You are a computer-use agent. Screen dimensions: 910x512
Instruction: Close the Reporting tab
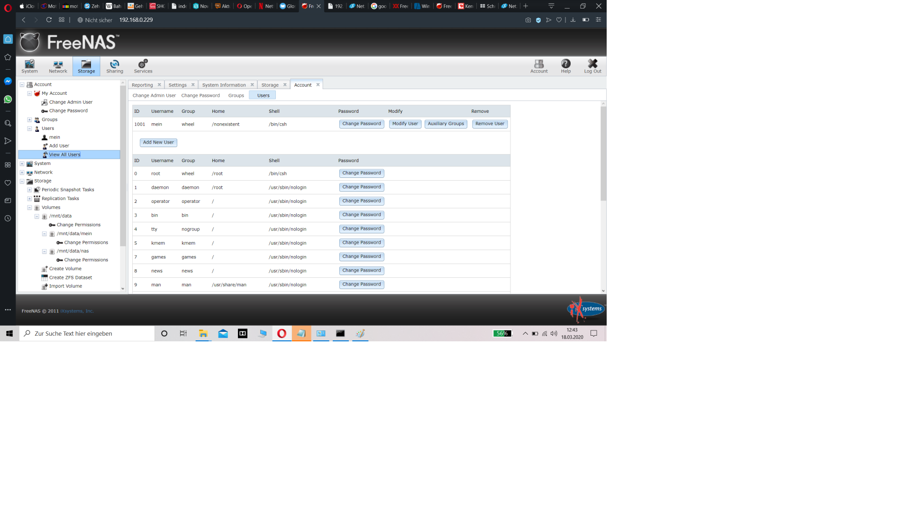click(x=159, y=85)
